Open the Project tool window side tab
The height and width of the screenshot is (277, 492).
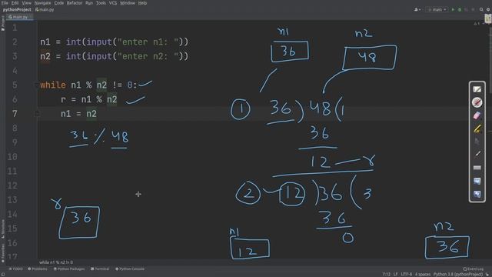(x=3, y=24)
